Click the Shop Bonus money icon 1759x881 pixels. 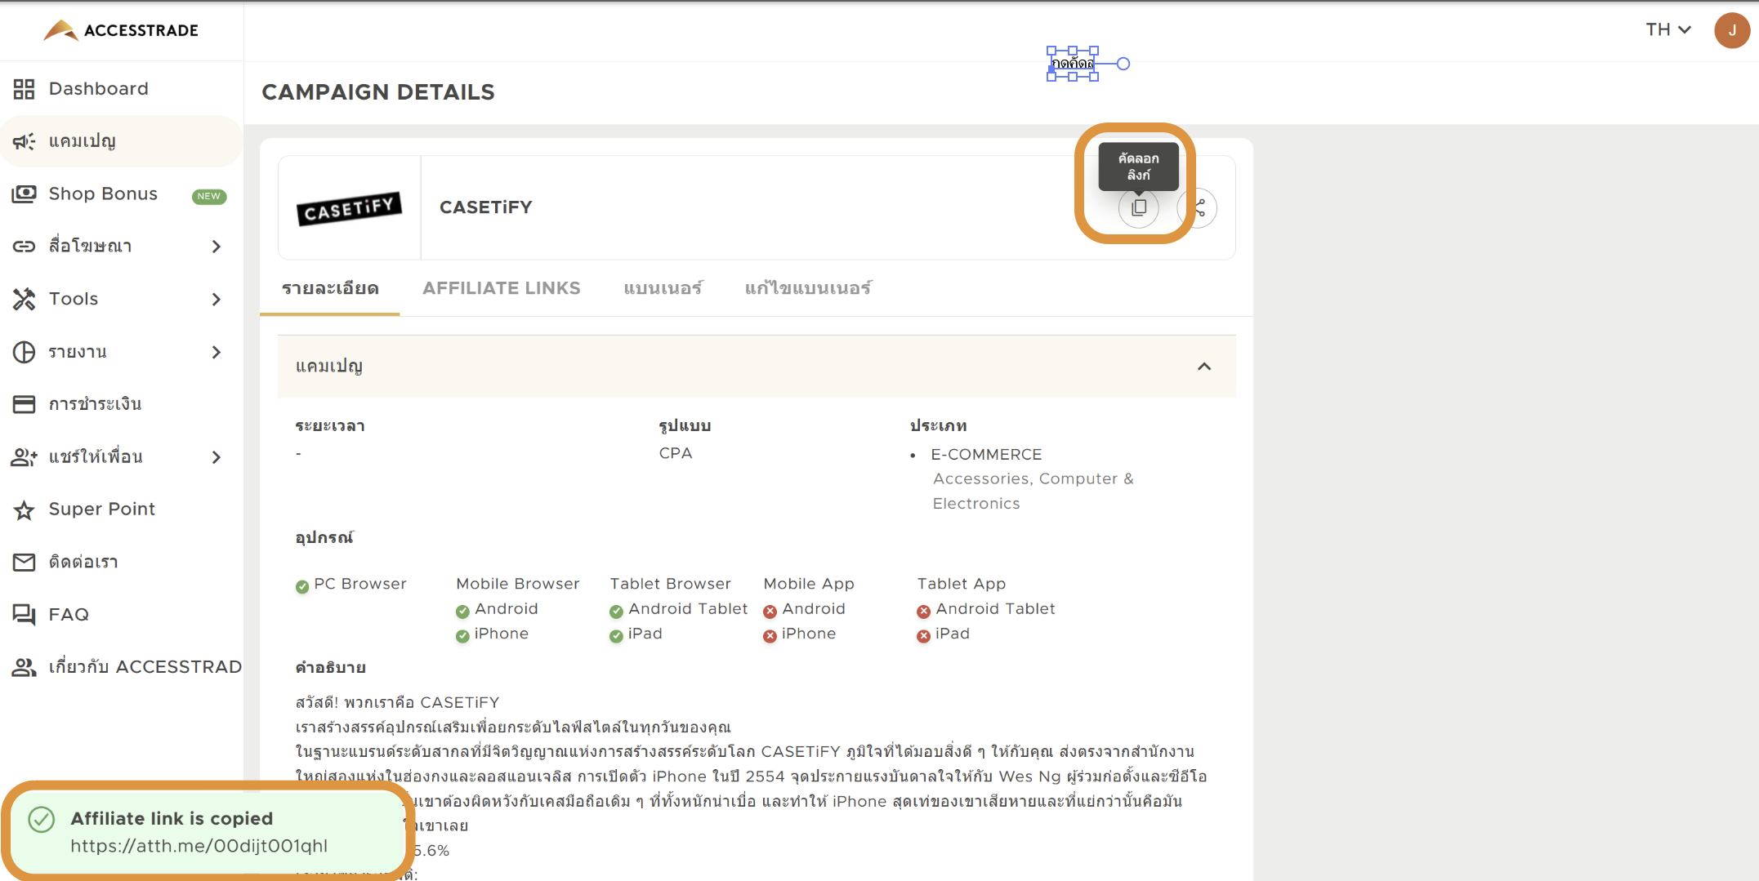(x=24, y=194)
